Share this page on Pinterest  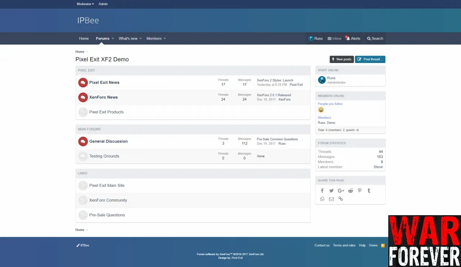click(359, 191)
